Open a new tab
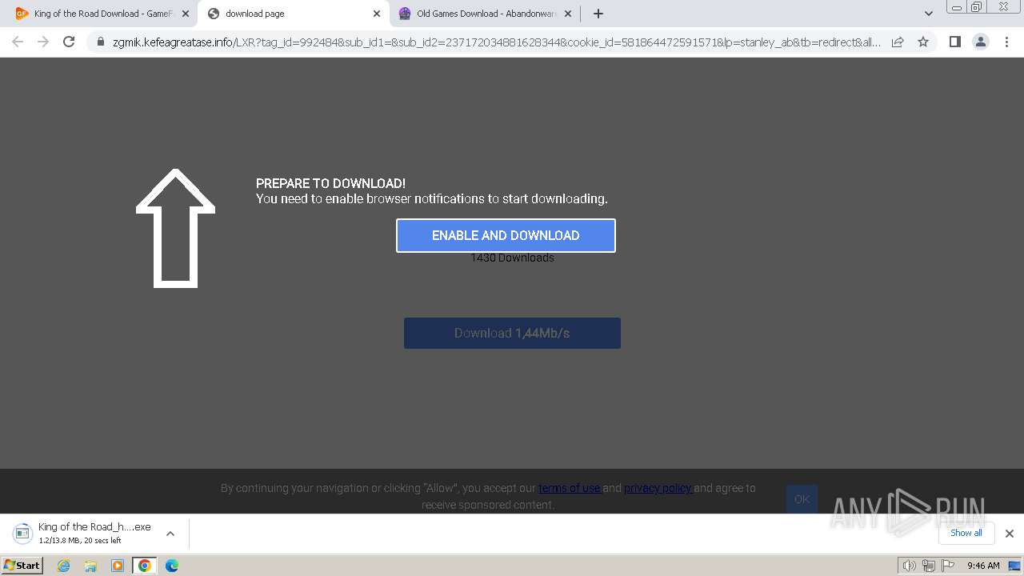The height and width of the screenshot is (576, 1024). (598, 14)
